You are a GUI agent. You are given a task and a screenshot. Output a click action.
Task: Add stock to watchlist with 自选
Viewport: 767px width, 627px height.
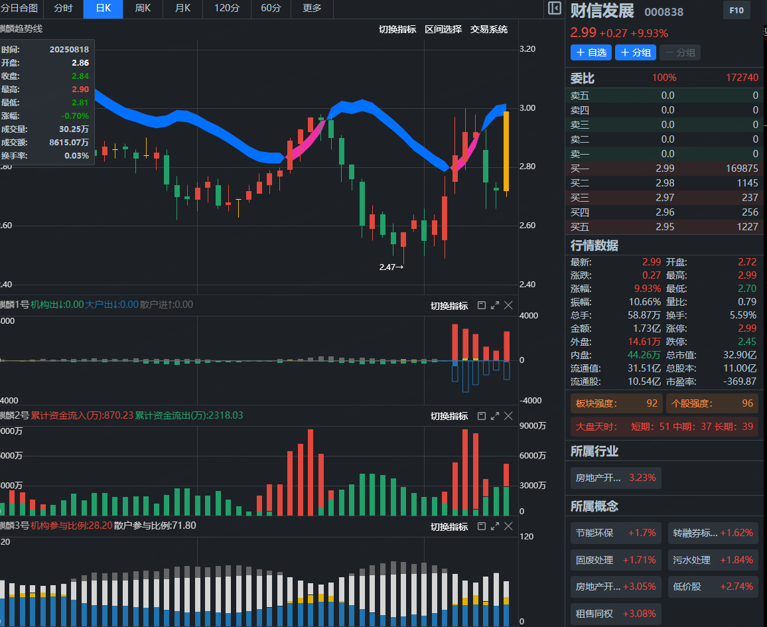coord(591,52)
